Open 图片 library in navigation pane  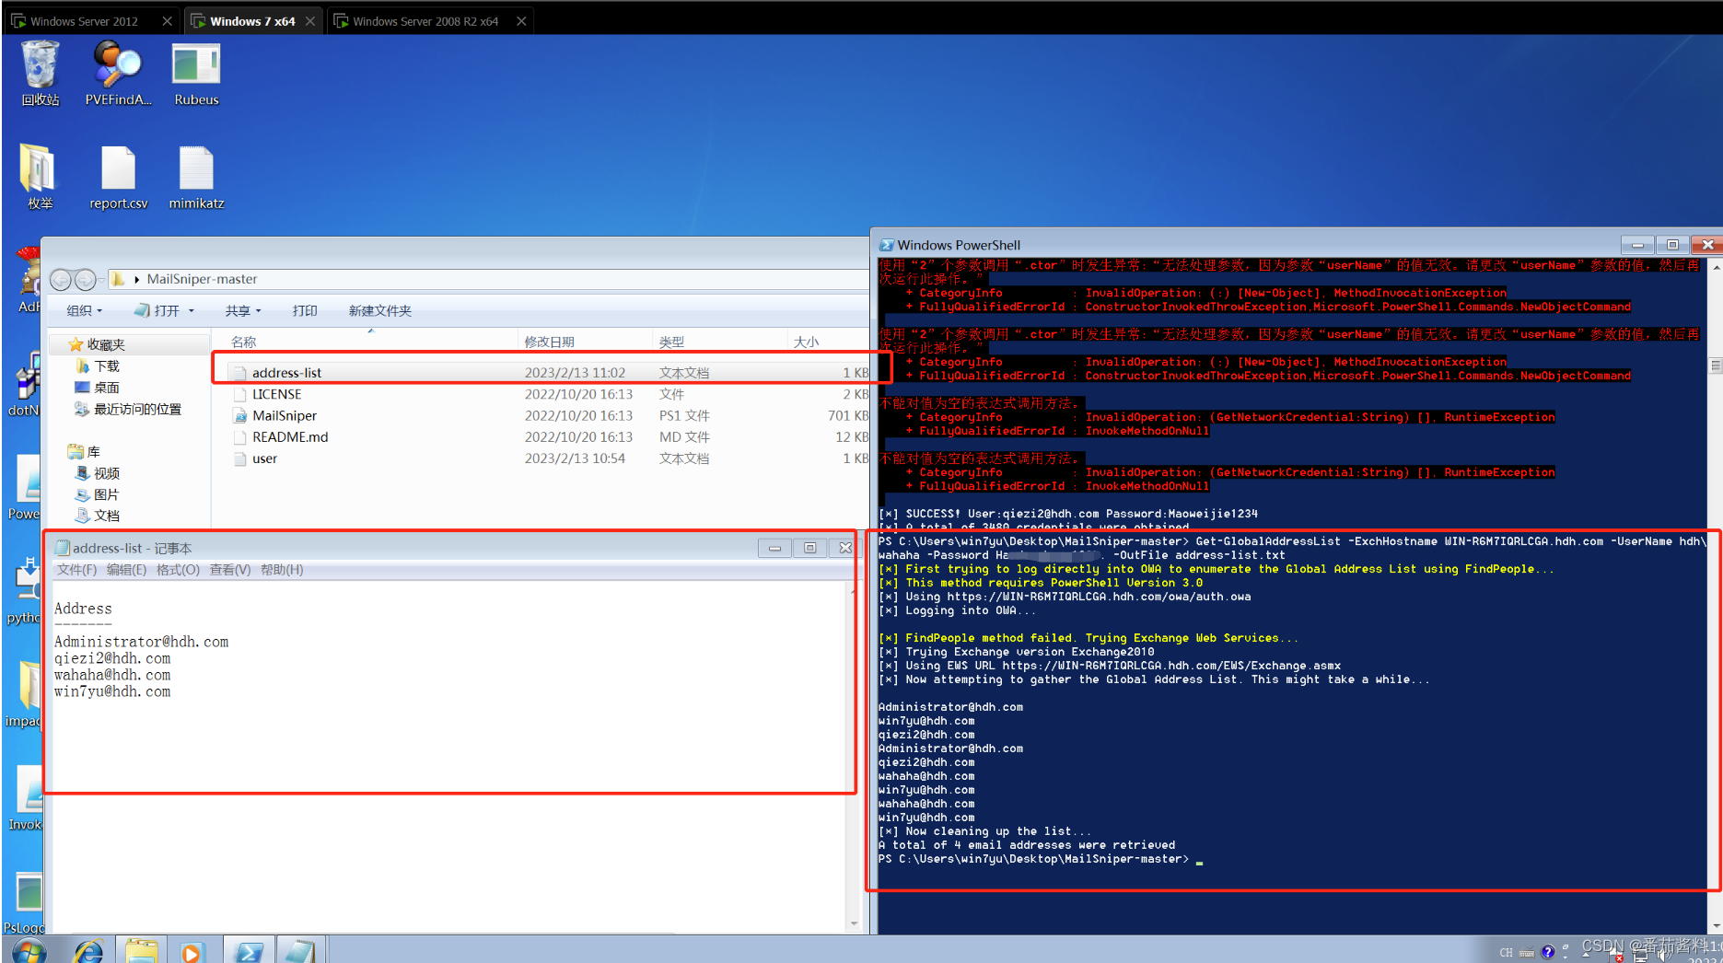point(107,494)
